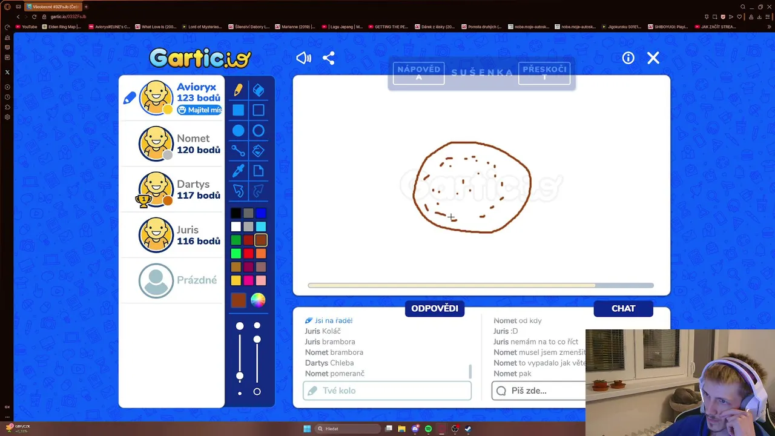This screenshot has height=436, width=775.
Task: Click the PŘESKOČIT skip button
Action: pos(544,73)
